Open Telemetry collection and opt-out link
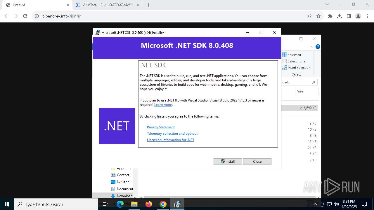This screenshot has height=210, width=374. click(172, 134)
